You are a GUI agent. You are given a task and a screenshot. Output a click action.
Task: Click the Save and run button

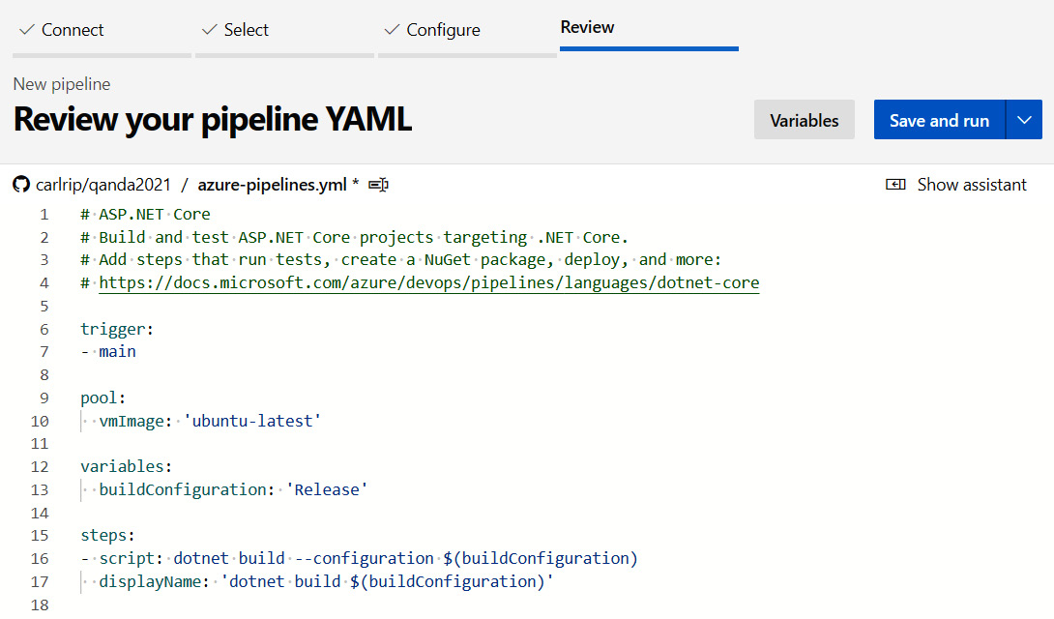pos(939,119)
